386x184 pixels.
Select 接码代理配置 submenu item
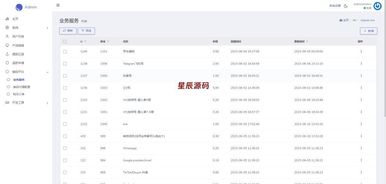click(x=21, y=87)
